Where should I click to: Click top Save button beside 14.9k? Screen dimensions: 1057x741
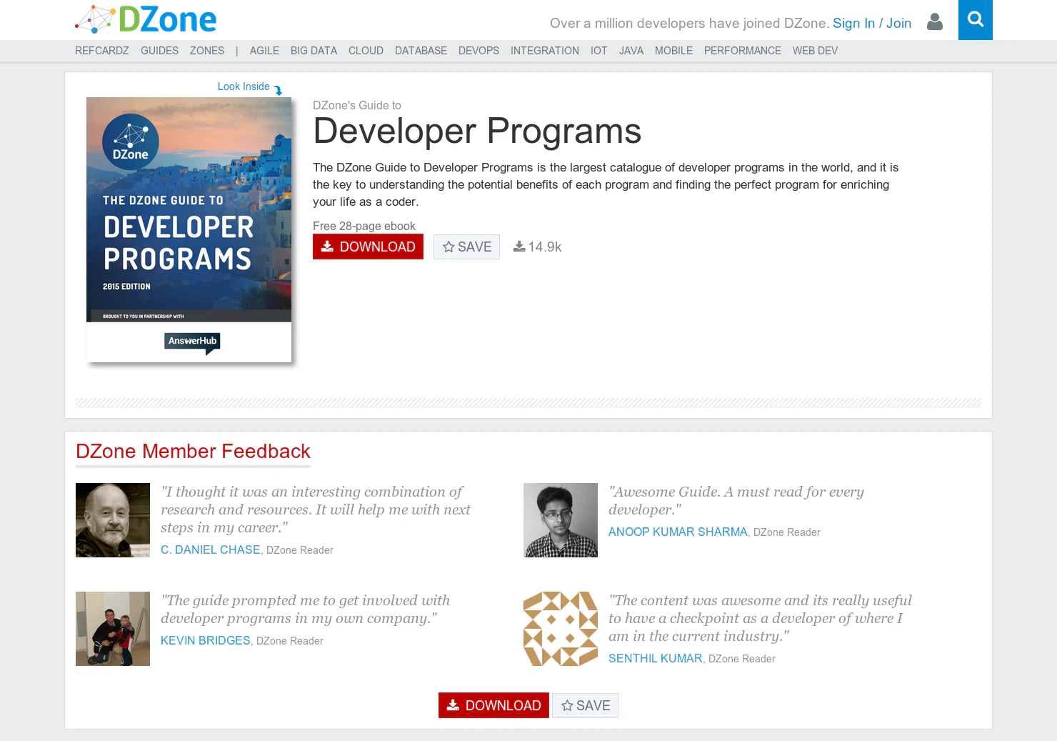[x=466, y=247]
